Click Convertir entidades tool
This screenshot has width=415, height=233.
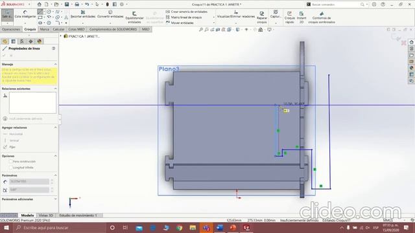tap(110, 14)
